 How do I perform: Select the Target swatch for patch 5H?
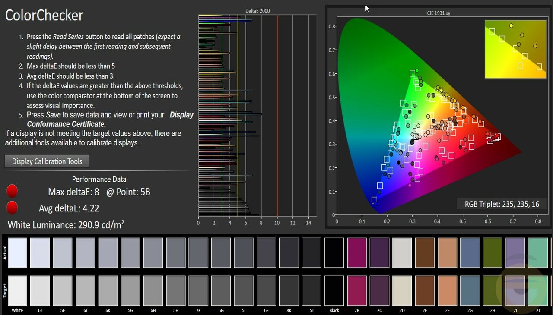point(176,291)
